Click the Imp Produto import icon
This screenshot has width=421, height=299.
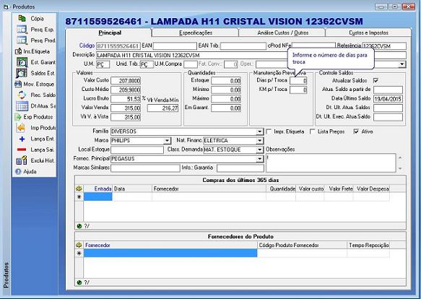tap(21, 128)
